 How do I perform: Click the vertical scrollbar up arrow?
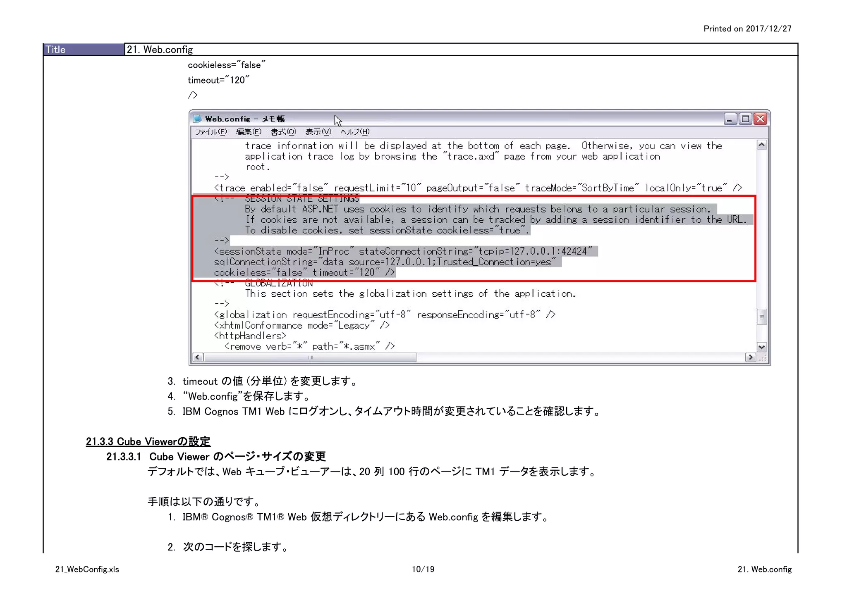761,145
